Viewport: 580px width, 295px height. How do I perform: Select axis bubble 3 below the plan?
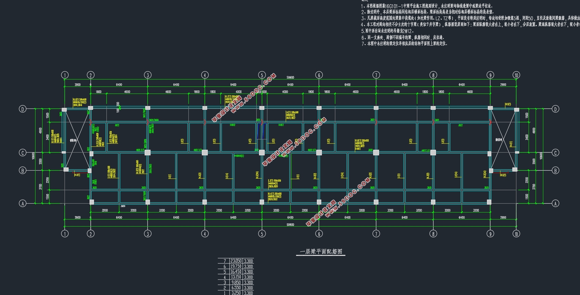[x=148, y=234]
